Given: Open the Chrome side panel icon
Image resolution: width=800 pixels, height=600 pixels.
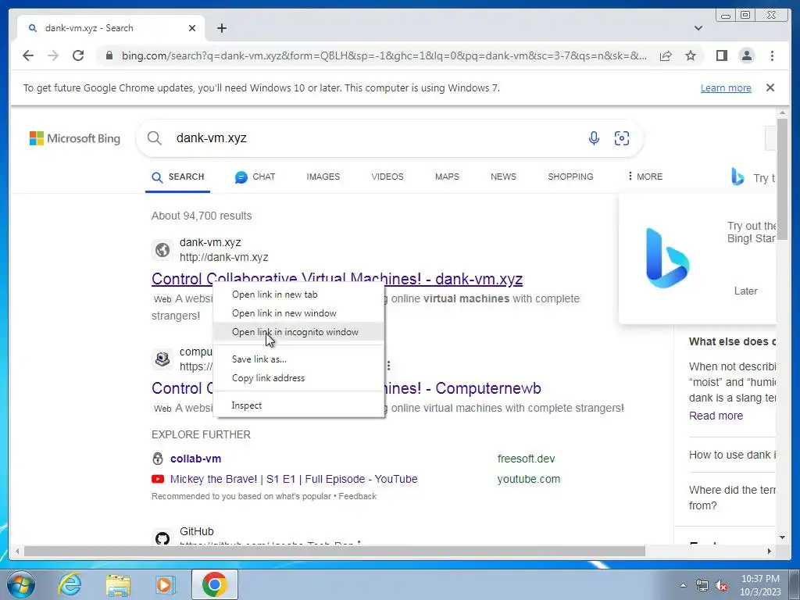Looking at the screenshot, I should [721, 55].
